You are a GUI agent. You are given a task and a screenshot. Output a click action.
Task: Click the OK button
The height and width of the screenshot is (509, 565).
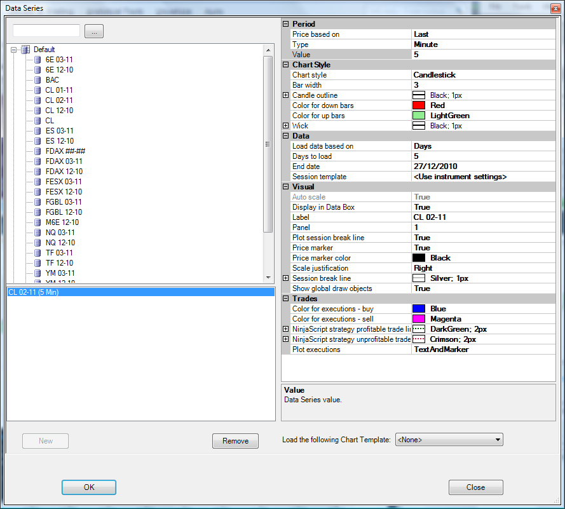(89, 487)
